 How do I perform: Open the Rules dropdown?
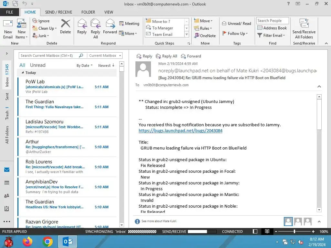tap(203, 28)
